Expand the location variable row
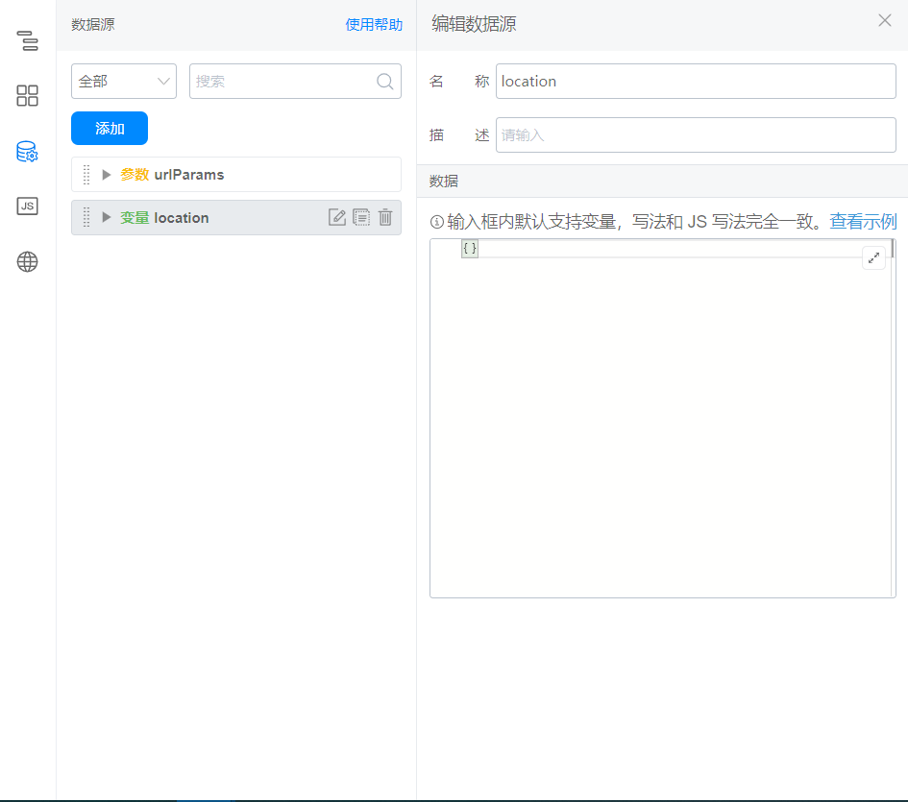Viewport: 908px width, 802px height. point(106,217)
